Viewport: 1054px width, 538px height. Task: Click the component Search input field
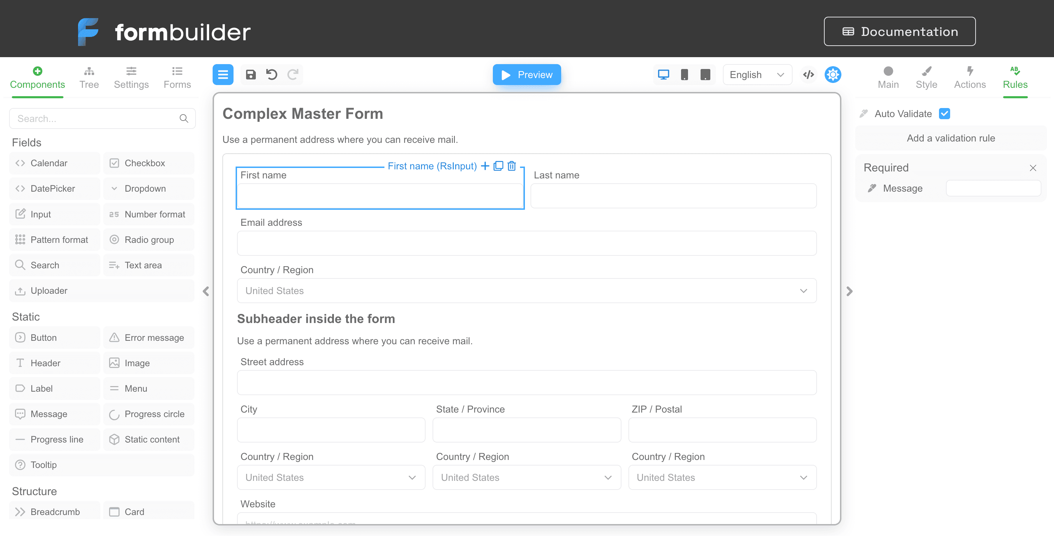[x=96, y=119]
